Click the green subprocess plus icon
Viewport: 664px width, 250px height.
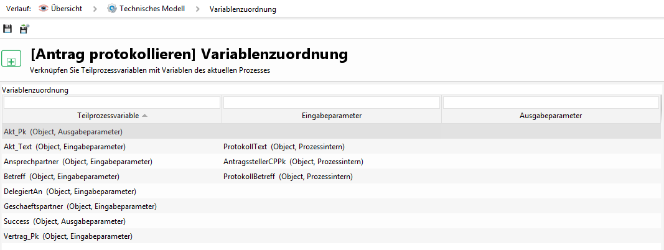11,60
